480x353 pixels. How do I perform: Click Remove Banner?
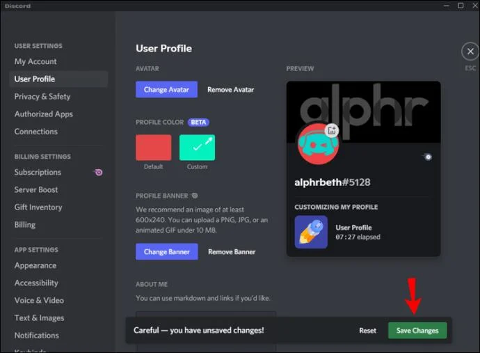pos(232,251)
